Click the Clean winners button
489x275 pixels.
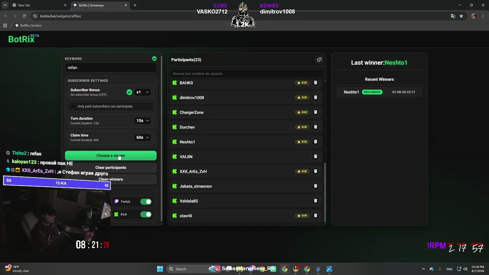[x=111, y=179]
